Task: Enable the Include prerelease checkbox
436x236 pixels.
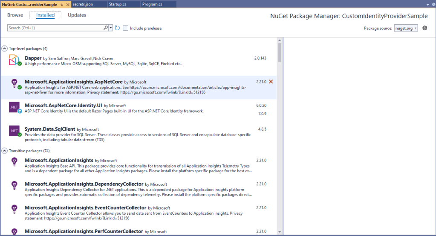Action: [x=126, y=28]
